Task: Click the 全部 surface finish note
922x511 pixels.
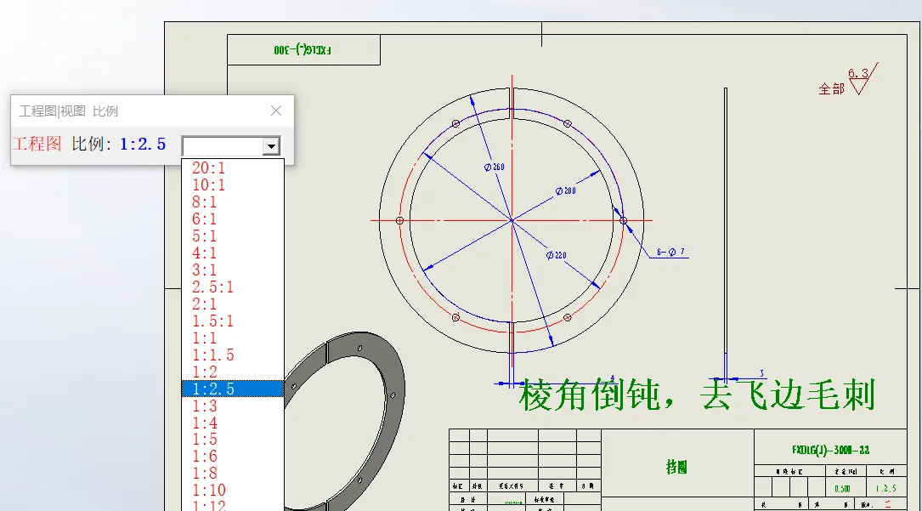Action: 831,88
